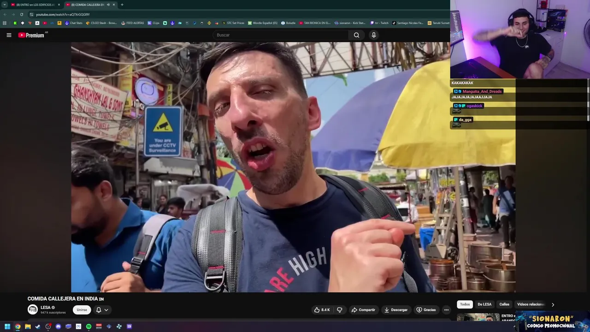Select the Calles filter chip
The image size is (590, 332).
point(504,304)
